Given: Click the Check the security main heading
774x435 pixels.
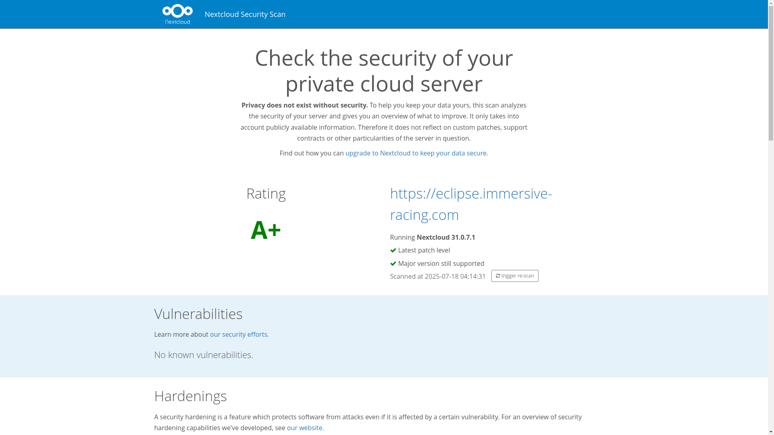Looking at the screenshot, I should point(384,70).
